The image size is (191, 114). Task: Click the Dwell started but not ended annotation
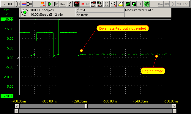[123, 28]
